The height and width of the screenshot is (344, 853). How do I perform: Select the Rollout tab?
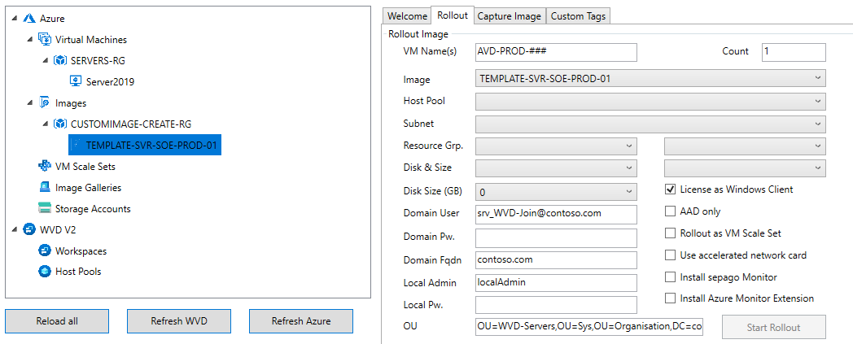(452, 15)
